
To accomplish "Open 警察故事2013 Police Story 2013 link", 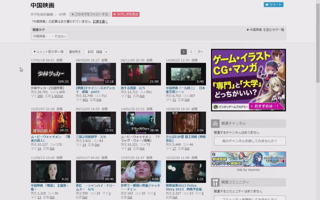I will click(184, 187).
